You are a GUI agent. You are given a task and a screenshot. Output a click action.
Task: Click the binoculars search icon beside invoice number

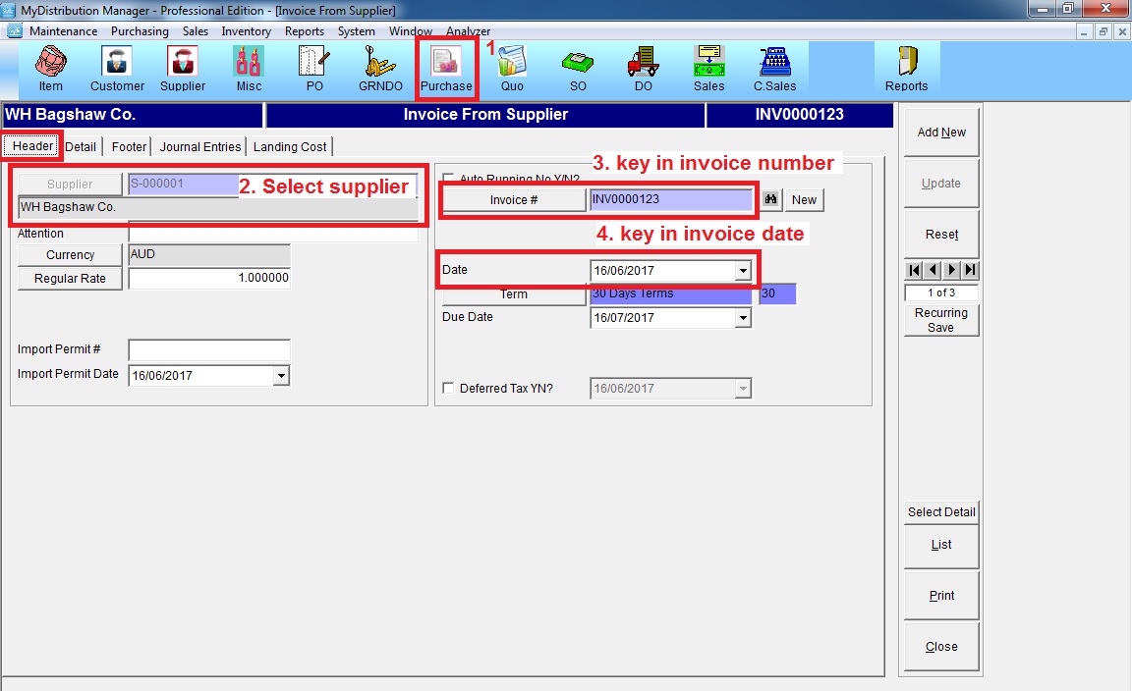pyautogui.click(x=771, y=199)
